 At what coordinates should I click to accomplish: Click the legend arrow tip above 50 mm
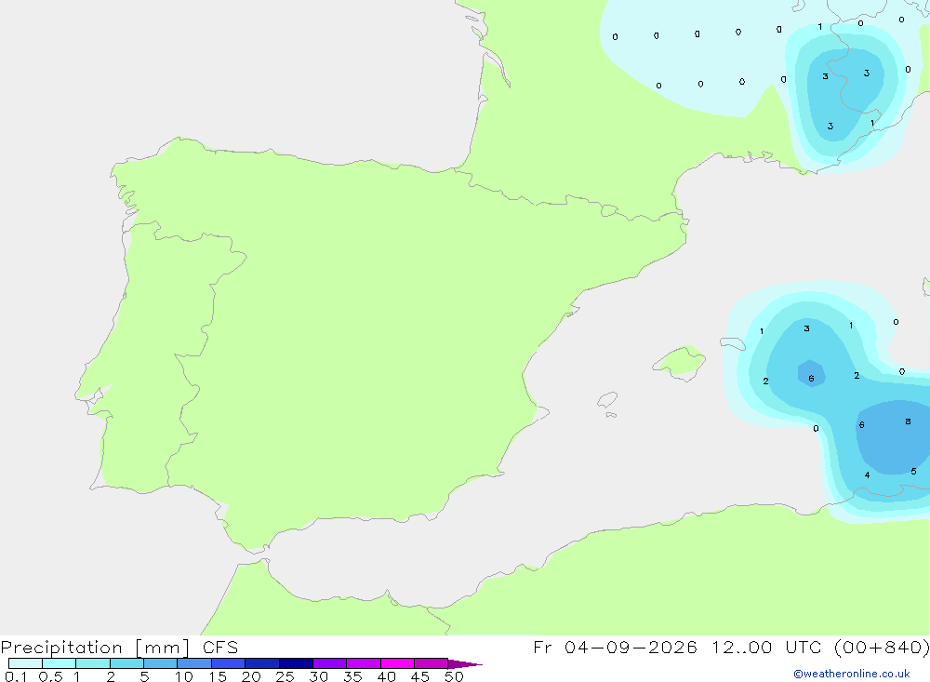464,664
